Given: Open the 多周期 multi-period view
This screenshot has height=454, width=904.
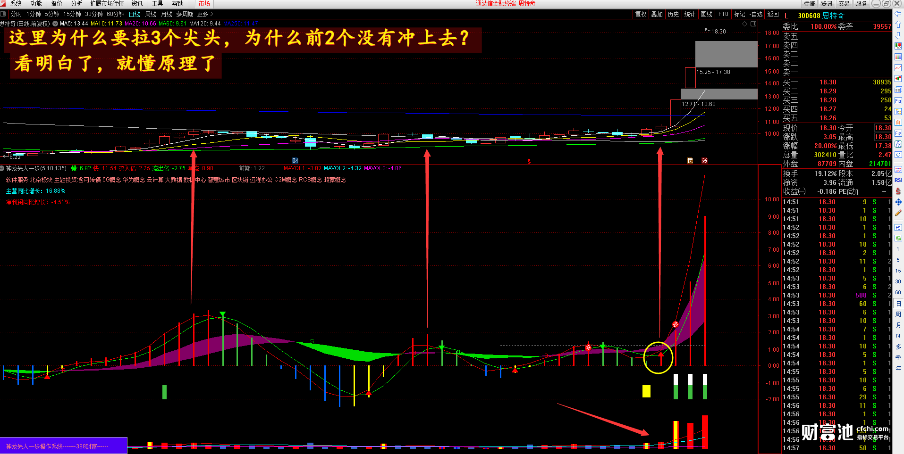Looking at the screenshot, I should [x=185, y=14].
